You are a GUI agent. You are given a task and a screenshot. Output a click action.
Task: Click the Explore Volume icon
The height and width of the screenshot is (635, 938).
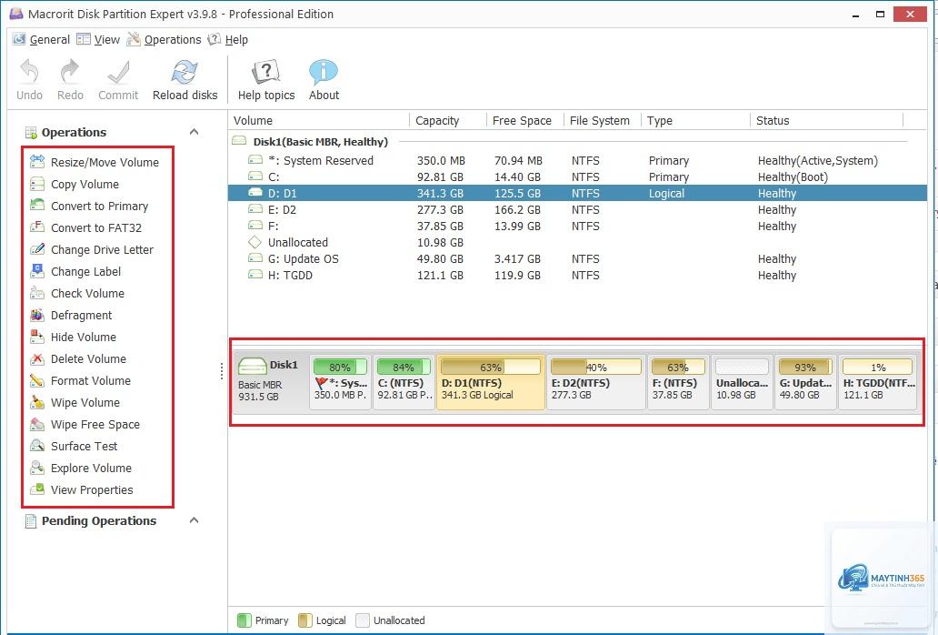(37, 468)
